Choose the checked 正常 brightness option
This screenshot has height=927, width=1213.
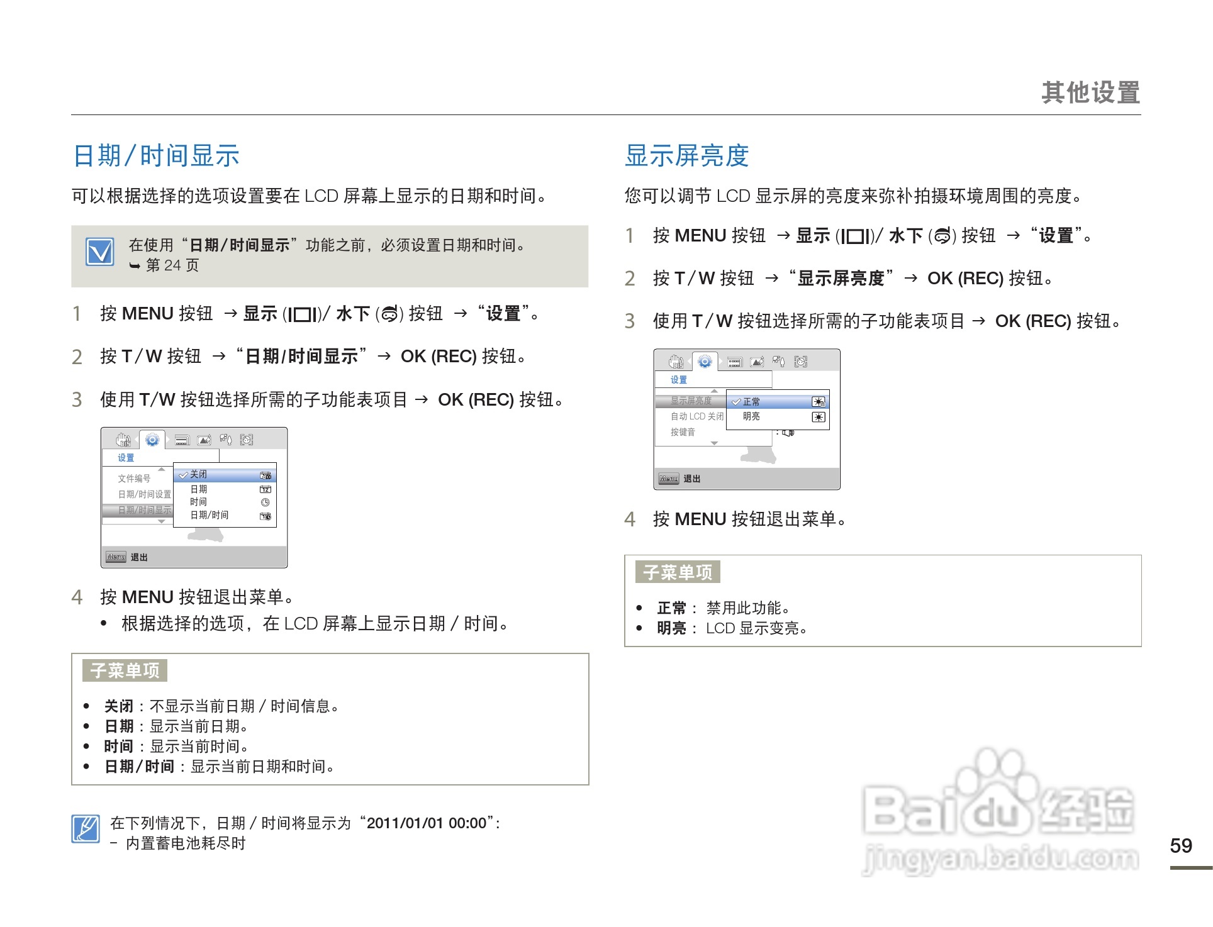pyautogui.click(x=778, y=402)
